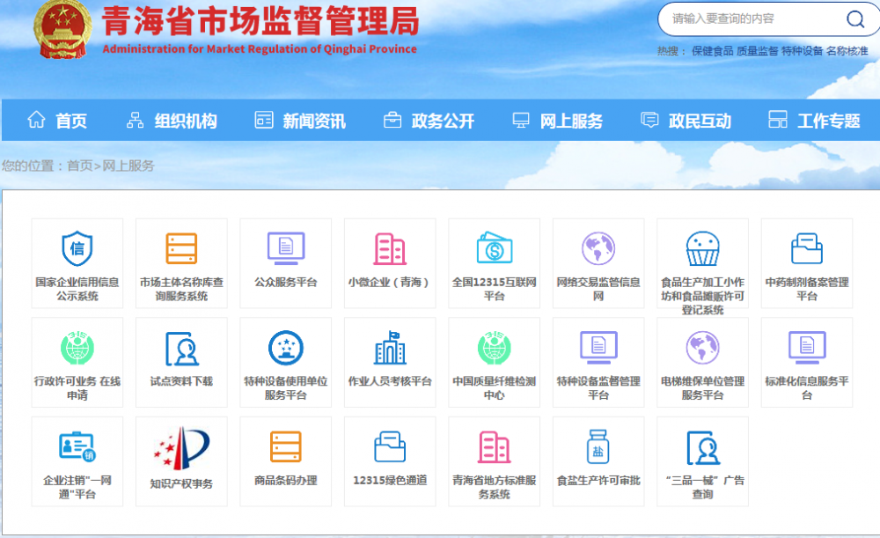Click the 特种设备使用单位服务平台 icon
This screenshot has width=880, height=538.
[x=285, y=349]
